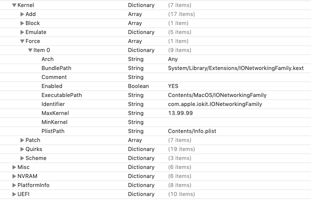The width and height of the screenshot is (311, 208).
Task: Expand the UEFI section
Action: coord(14,194)
